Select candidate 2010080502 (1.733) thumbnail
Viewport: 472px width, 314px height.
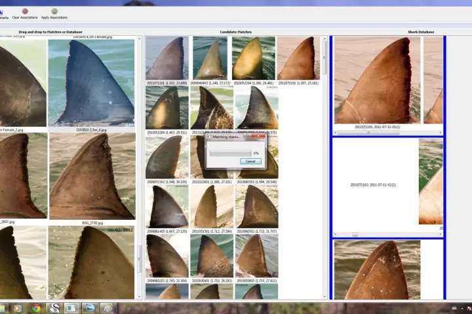tap(256, 207)
